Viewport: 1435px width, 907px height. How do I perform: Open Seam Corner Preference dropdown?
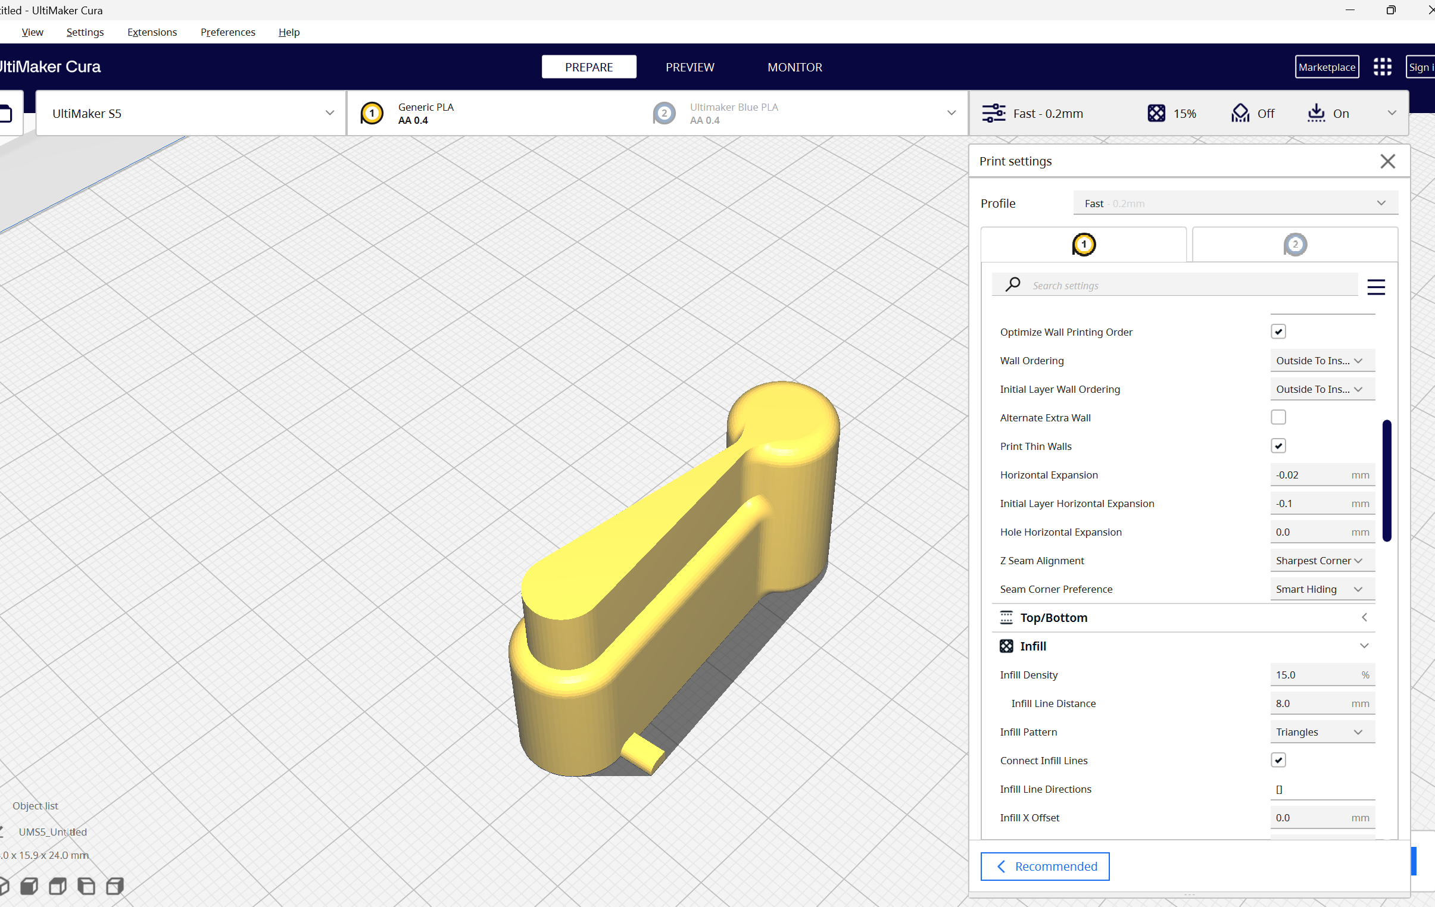[1322, 589]
